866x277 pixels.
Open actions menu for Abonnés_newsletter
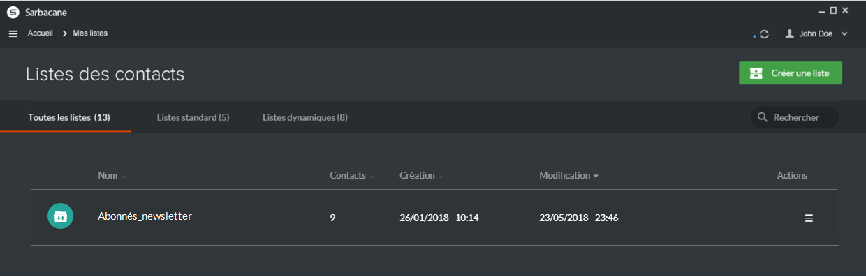tap(809, 218)
